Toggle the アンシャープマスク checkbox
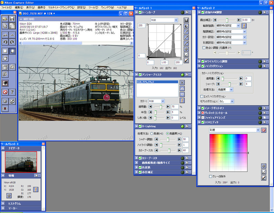274x213 pixels. (140, 75)
